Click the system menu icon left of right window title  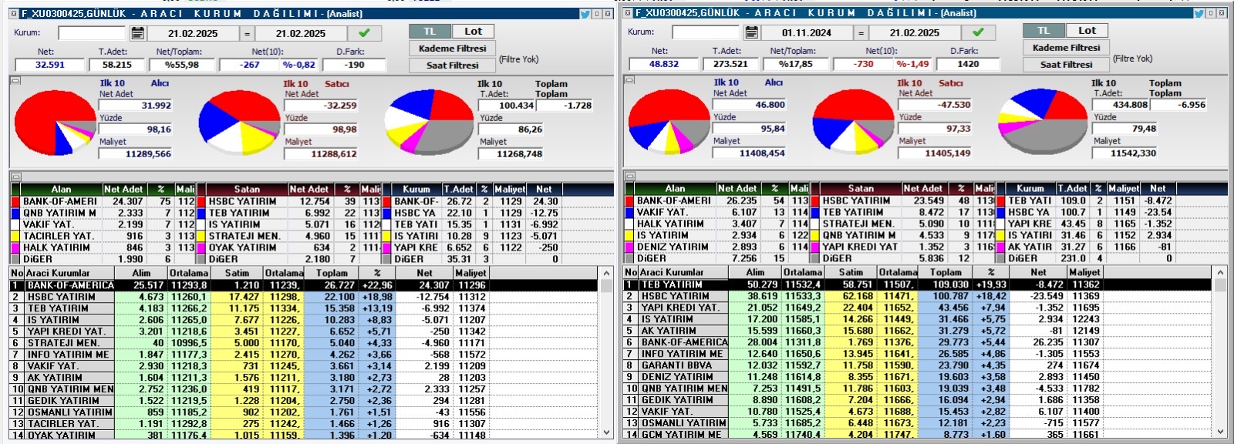pos(627,13)
